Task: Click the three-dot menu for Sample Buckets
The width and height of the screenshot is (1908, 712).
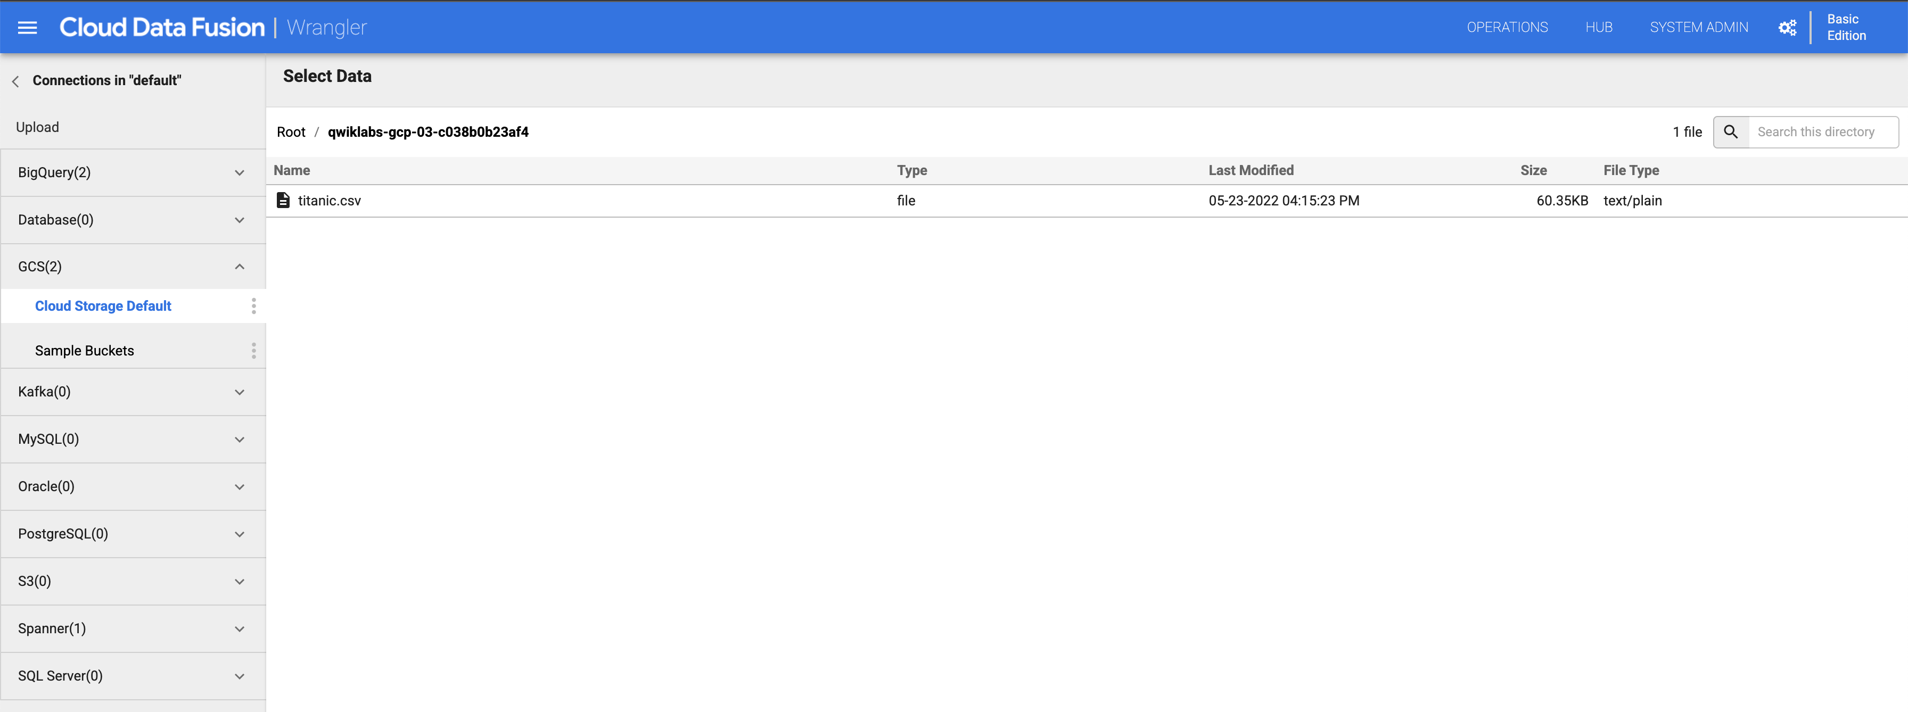Action: tap(252, 351)
